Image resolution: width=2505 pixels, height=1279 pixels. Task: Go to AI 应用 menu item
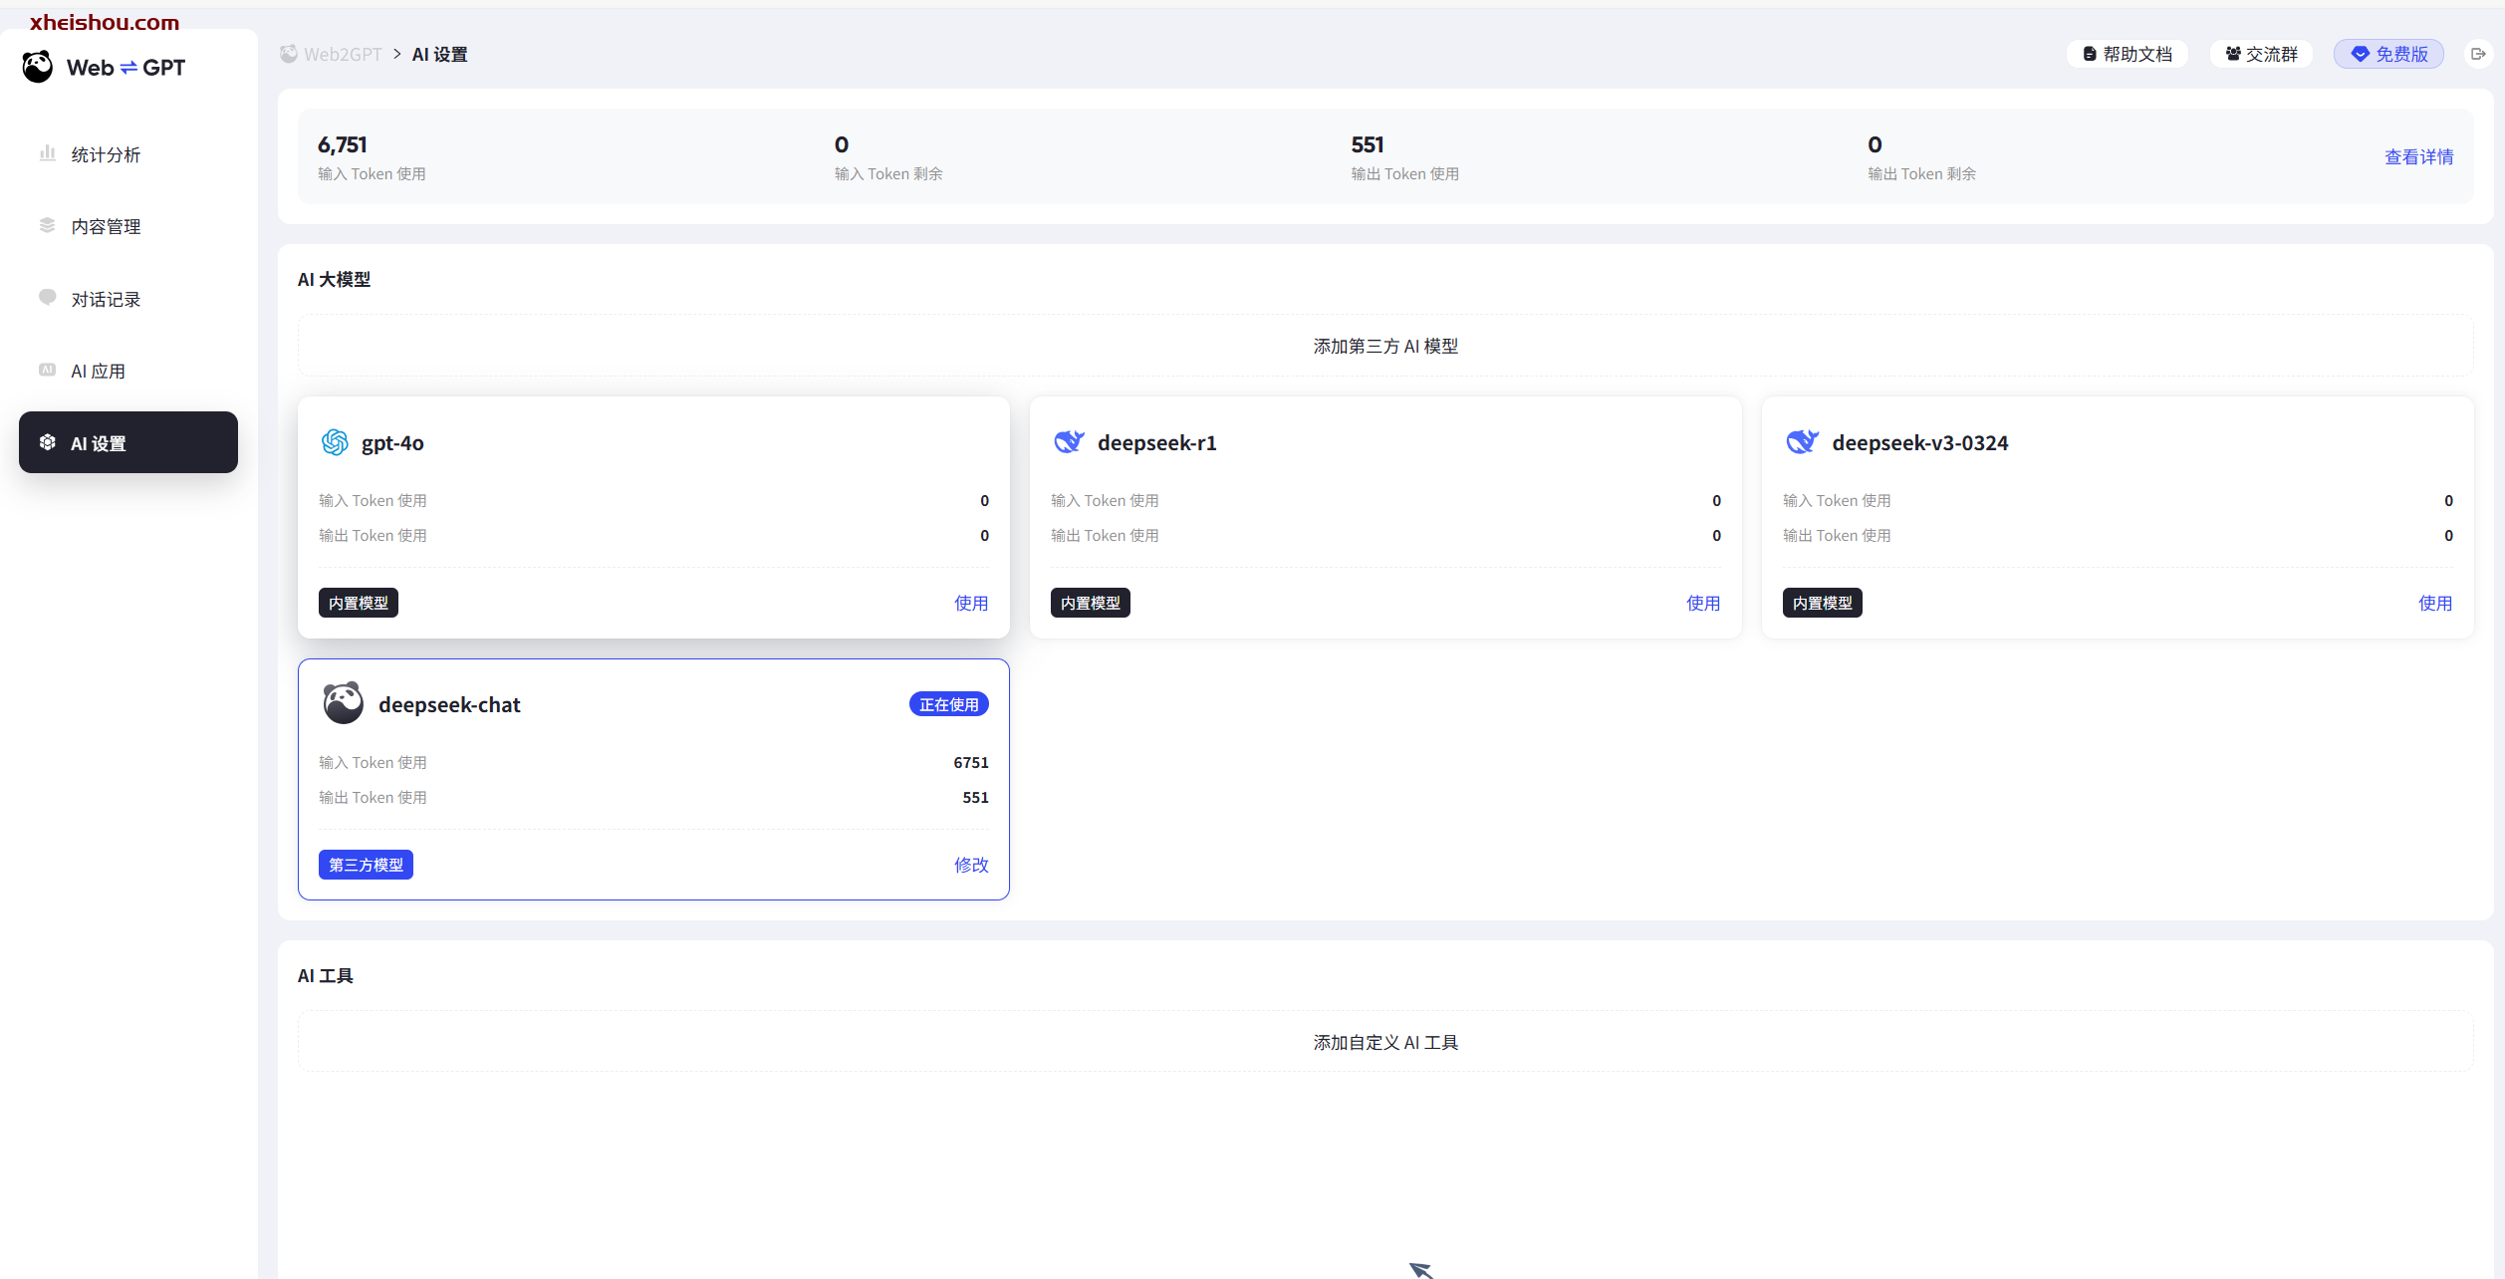point(128,371)
